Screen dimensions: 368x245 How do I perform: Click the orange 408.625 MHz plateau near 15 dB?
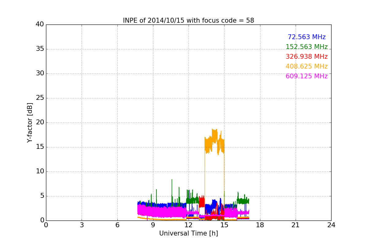tap(214, 142)
